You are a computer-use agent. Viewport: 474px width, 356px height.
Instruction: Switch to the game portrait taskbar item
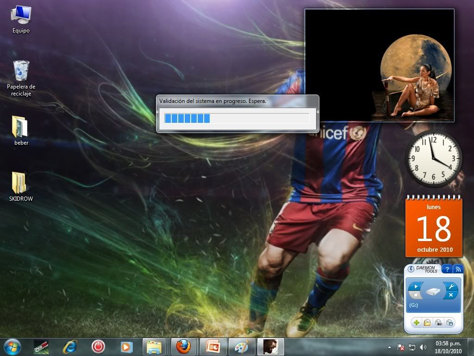tap(270, 347)
